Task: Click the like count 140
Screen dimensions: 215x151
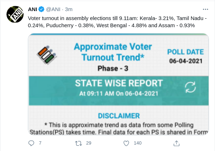Action: tap(137, 143)
